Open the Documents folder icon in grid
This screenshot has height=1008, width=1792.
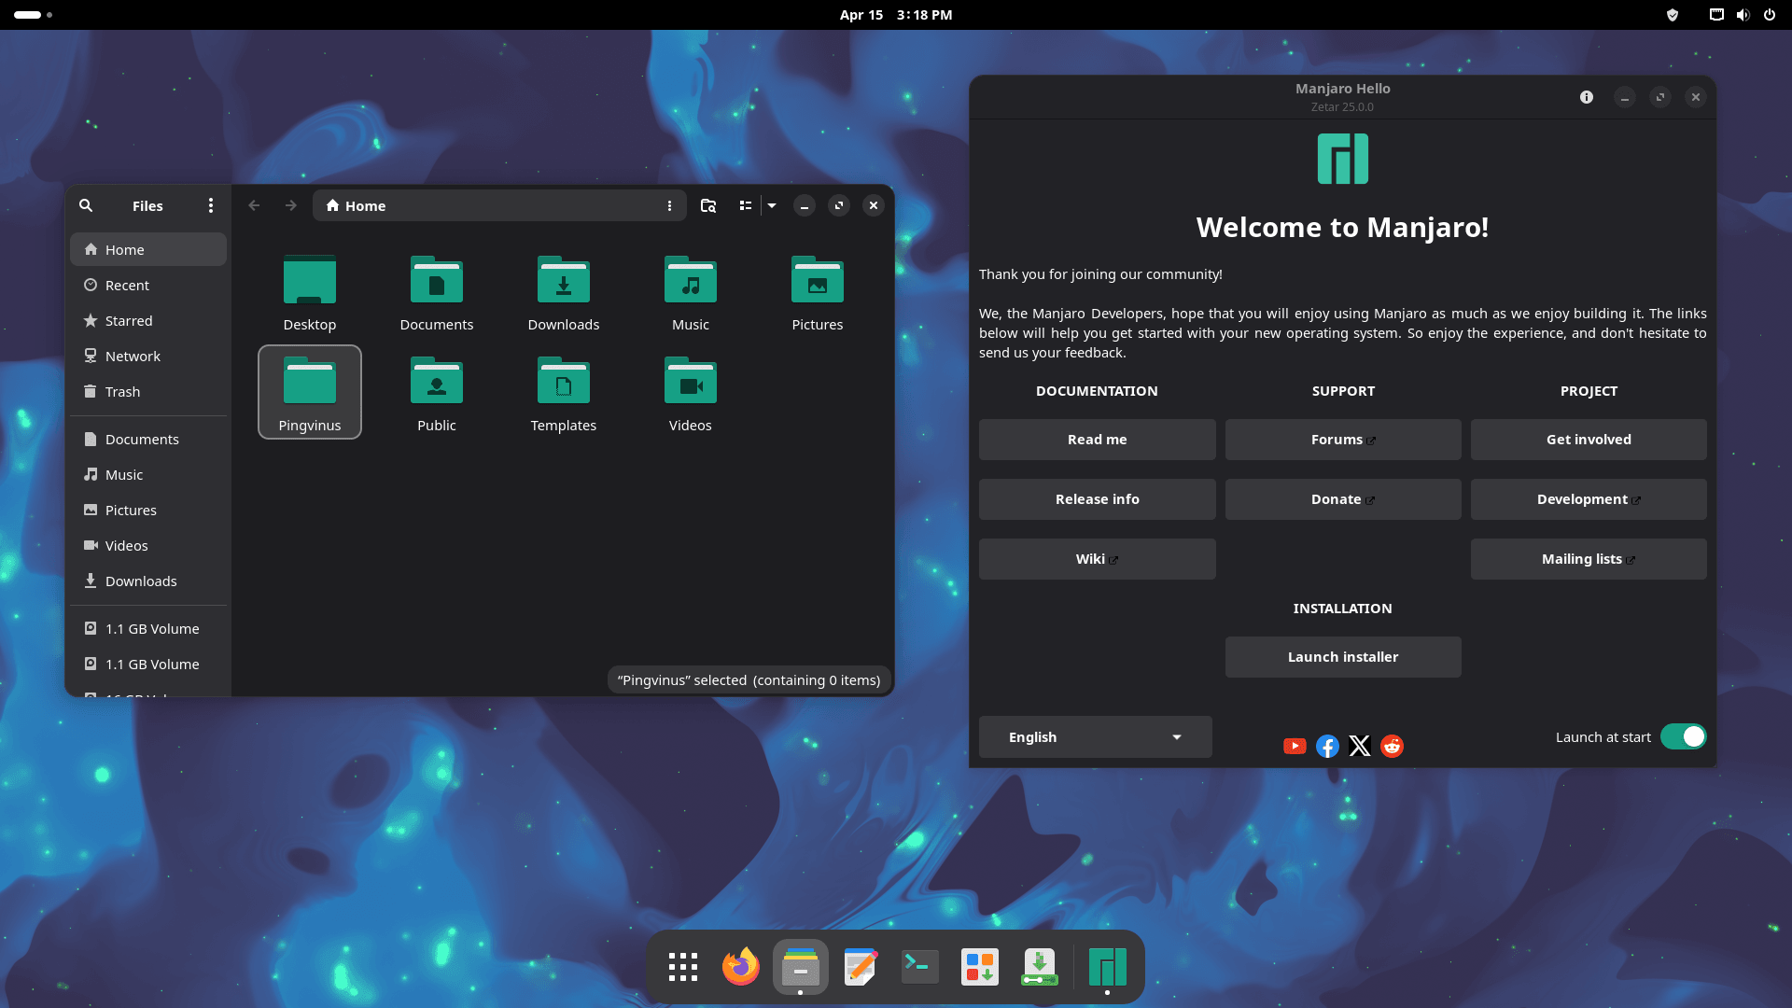click(437, 293)
